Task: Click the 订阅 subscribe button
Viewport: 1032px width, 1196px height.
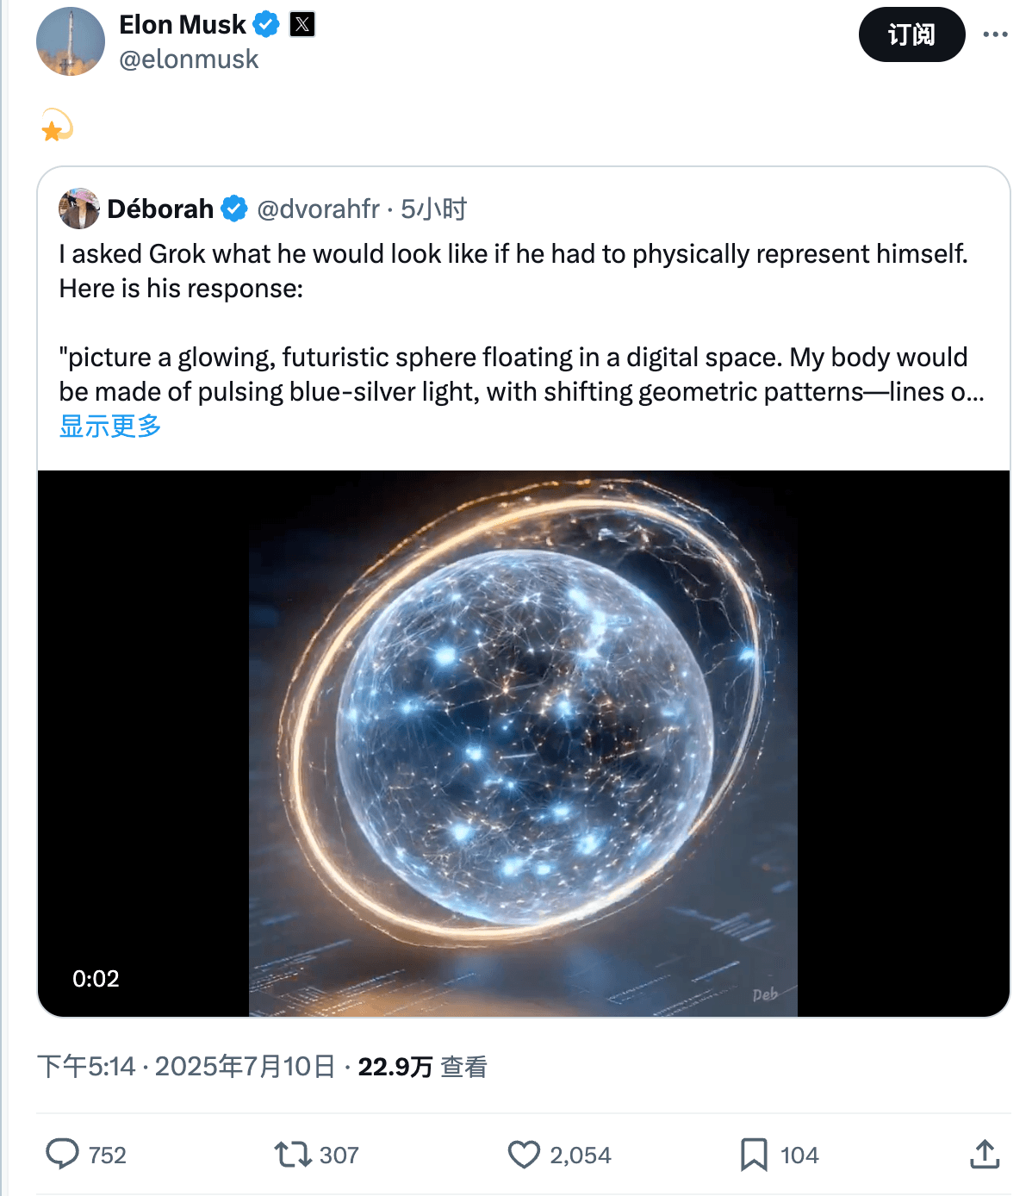Action: 911,34
